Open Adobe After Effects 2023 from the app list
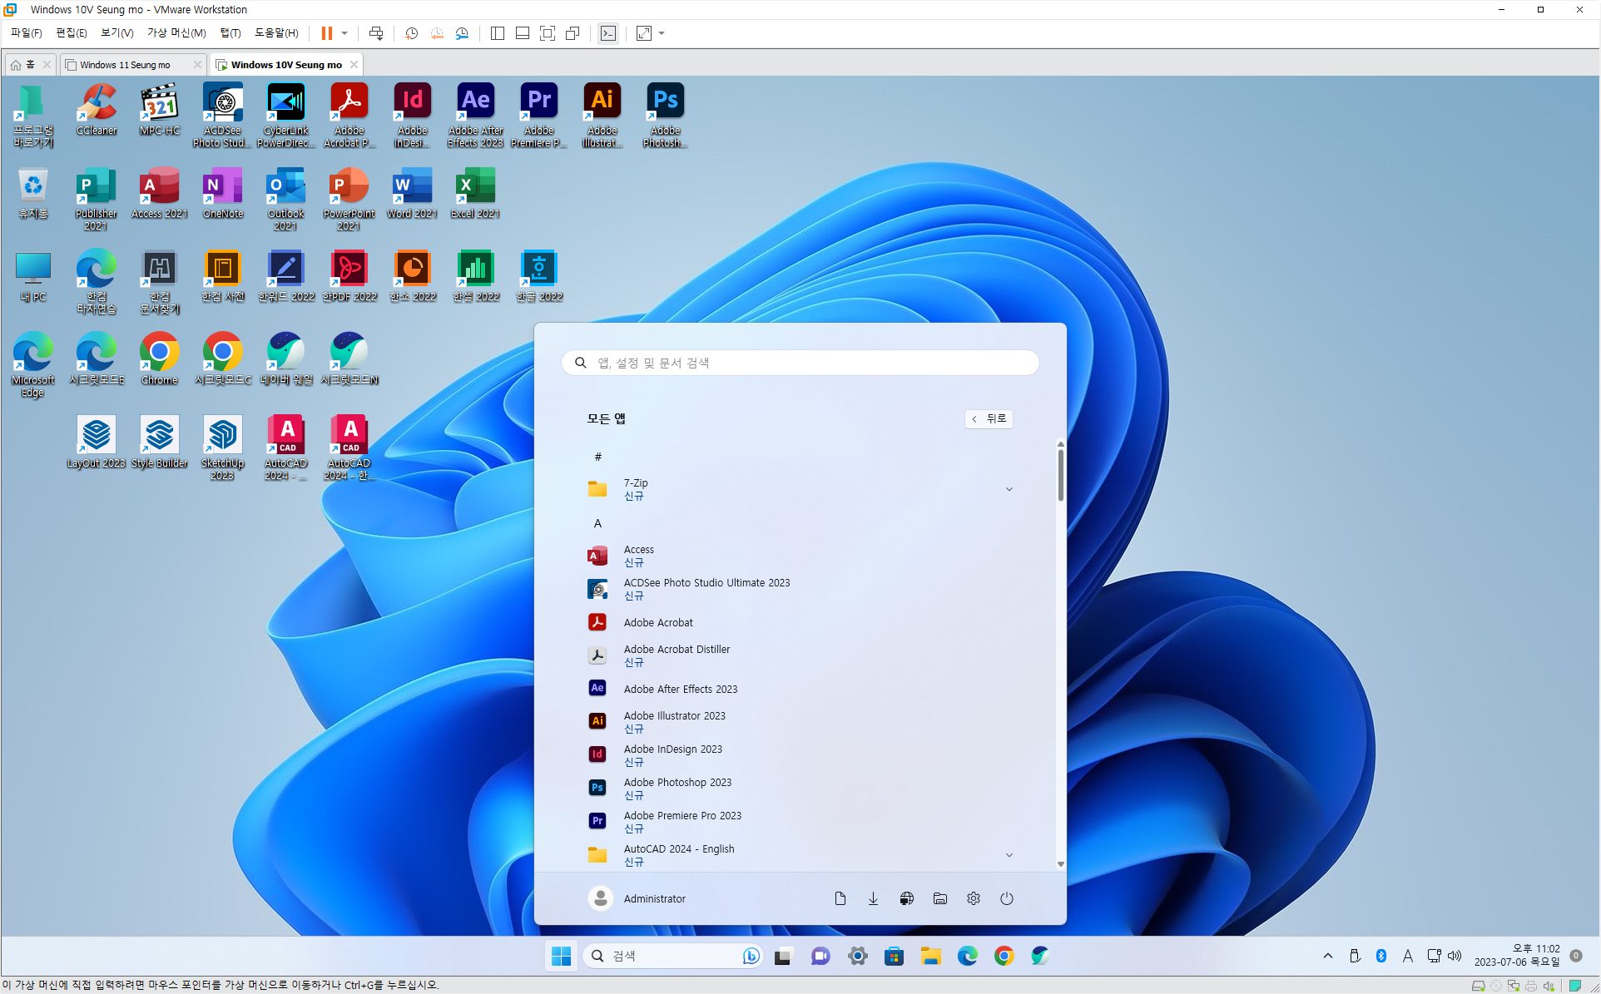Image resolution: width=1601 pixels, height=994 pixels. coord(680,689)
